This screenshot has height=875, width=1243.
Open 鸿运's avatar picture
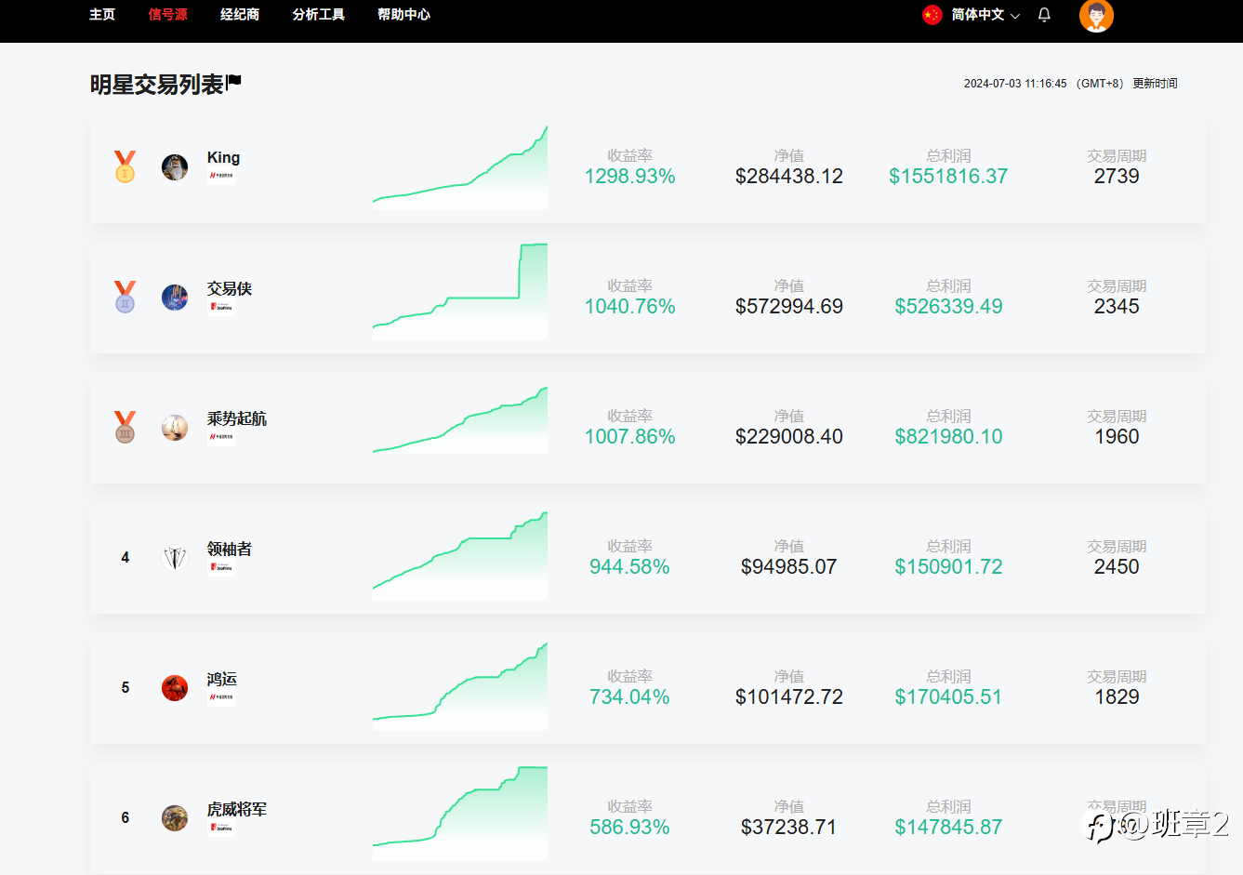175,688
